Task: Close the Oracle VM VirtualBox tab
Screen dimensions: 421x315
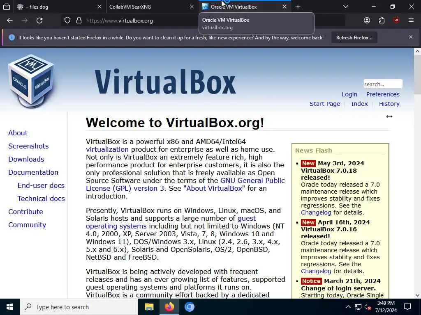Action: point(285,7)
